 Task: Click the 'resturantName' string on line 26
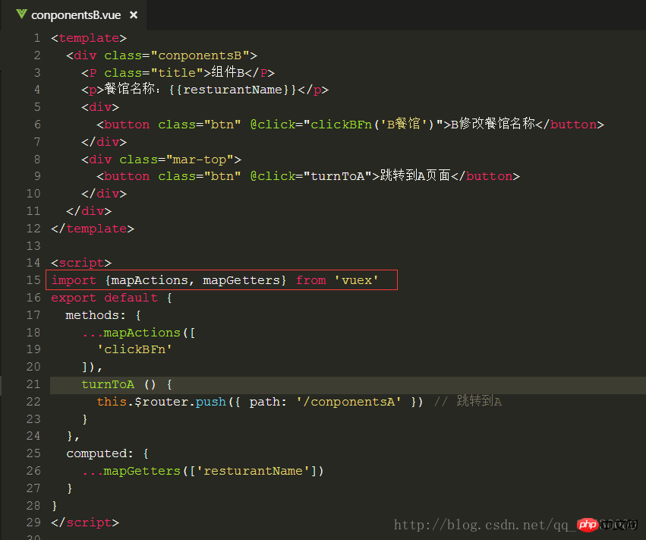coord(253,471)
